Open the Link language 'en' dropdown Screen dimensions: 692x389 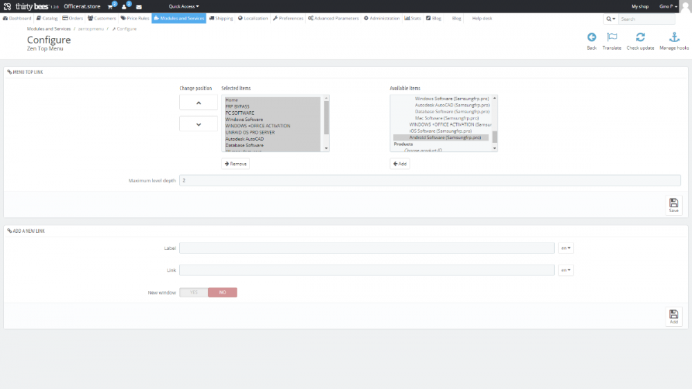tap(565, 270)
